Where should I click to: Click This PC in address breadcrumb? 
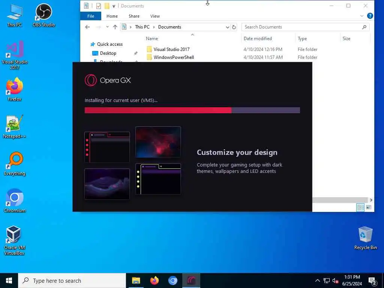[142, 27]
